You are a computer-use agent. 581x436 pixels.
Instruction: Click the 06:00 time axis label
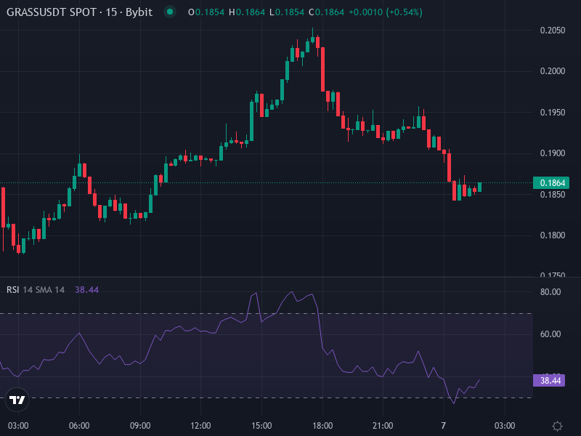pyautogui.click(x=79, y=426)
